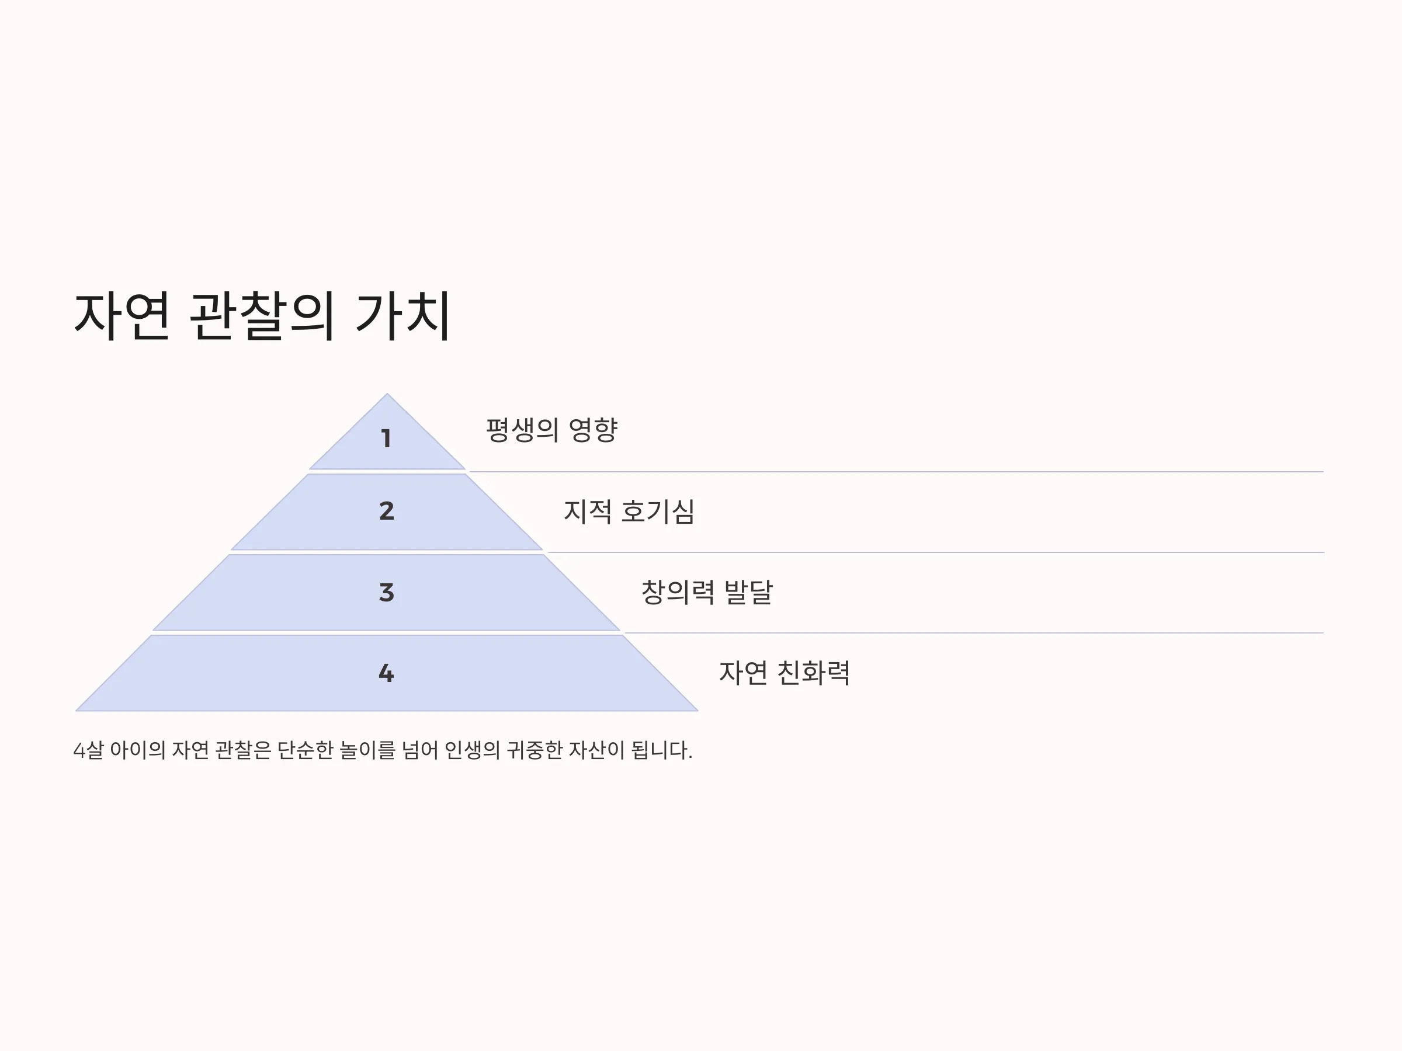Click the divider line under '평생의 영향'
The image size is (1402, 1051).
click(896, 471)
